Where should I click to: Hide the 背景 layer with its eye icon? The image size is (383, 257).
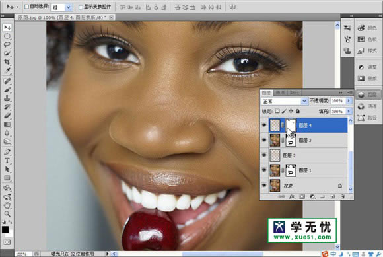click(264, 186)
